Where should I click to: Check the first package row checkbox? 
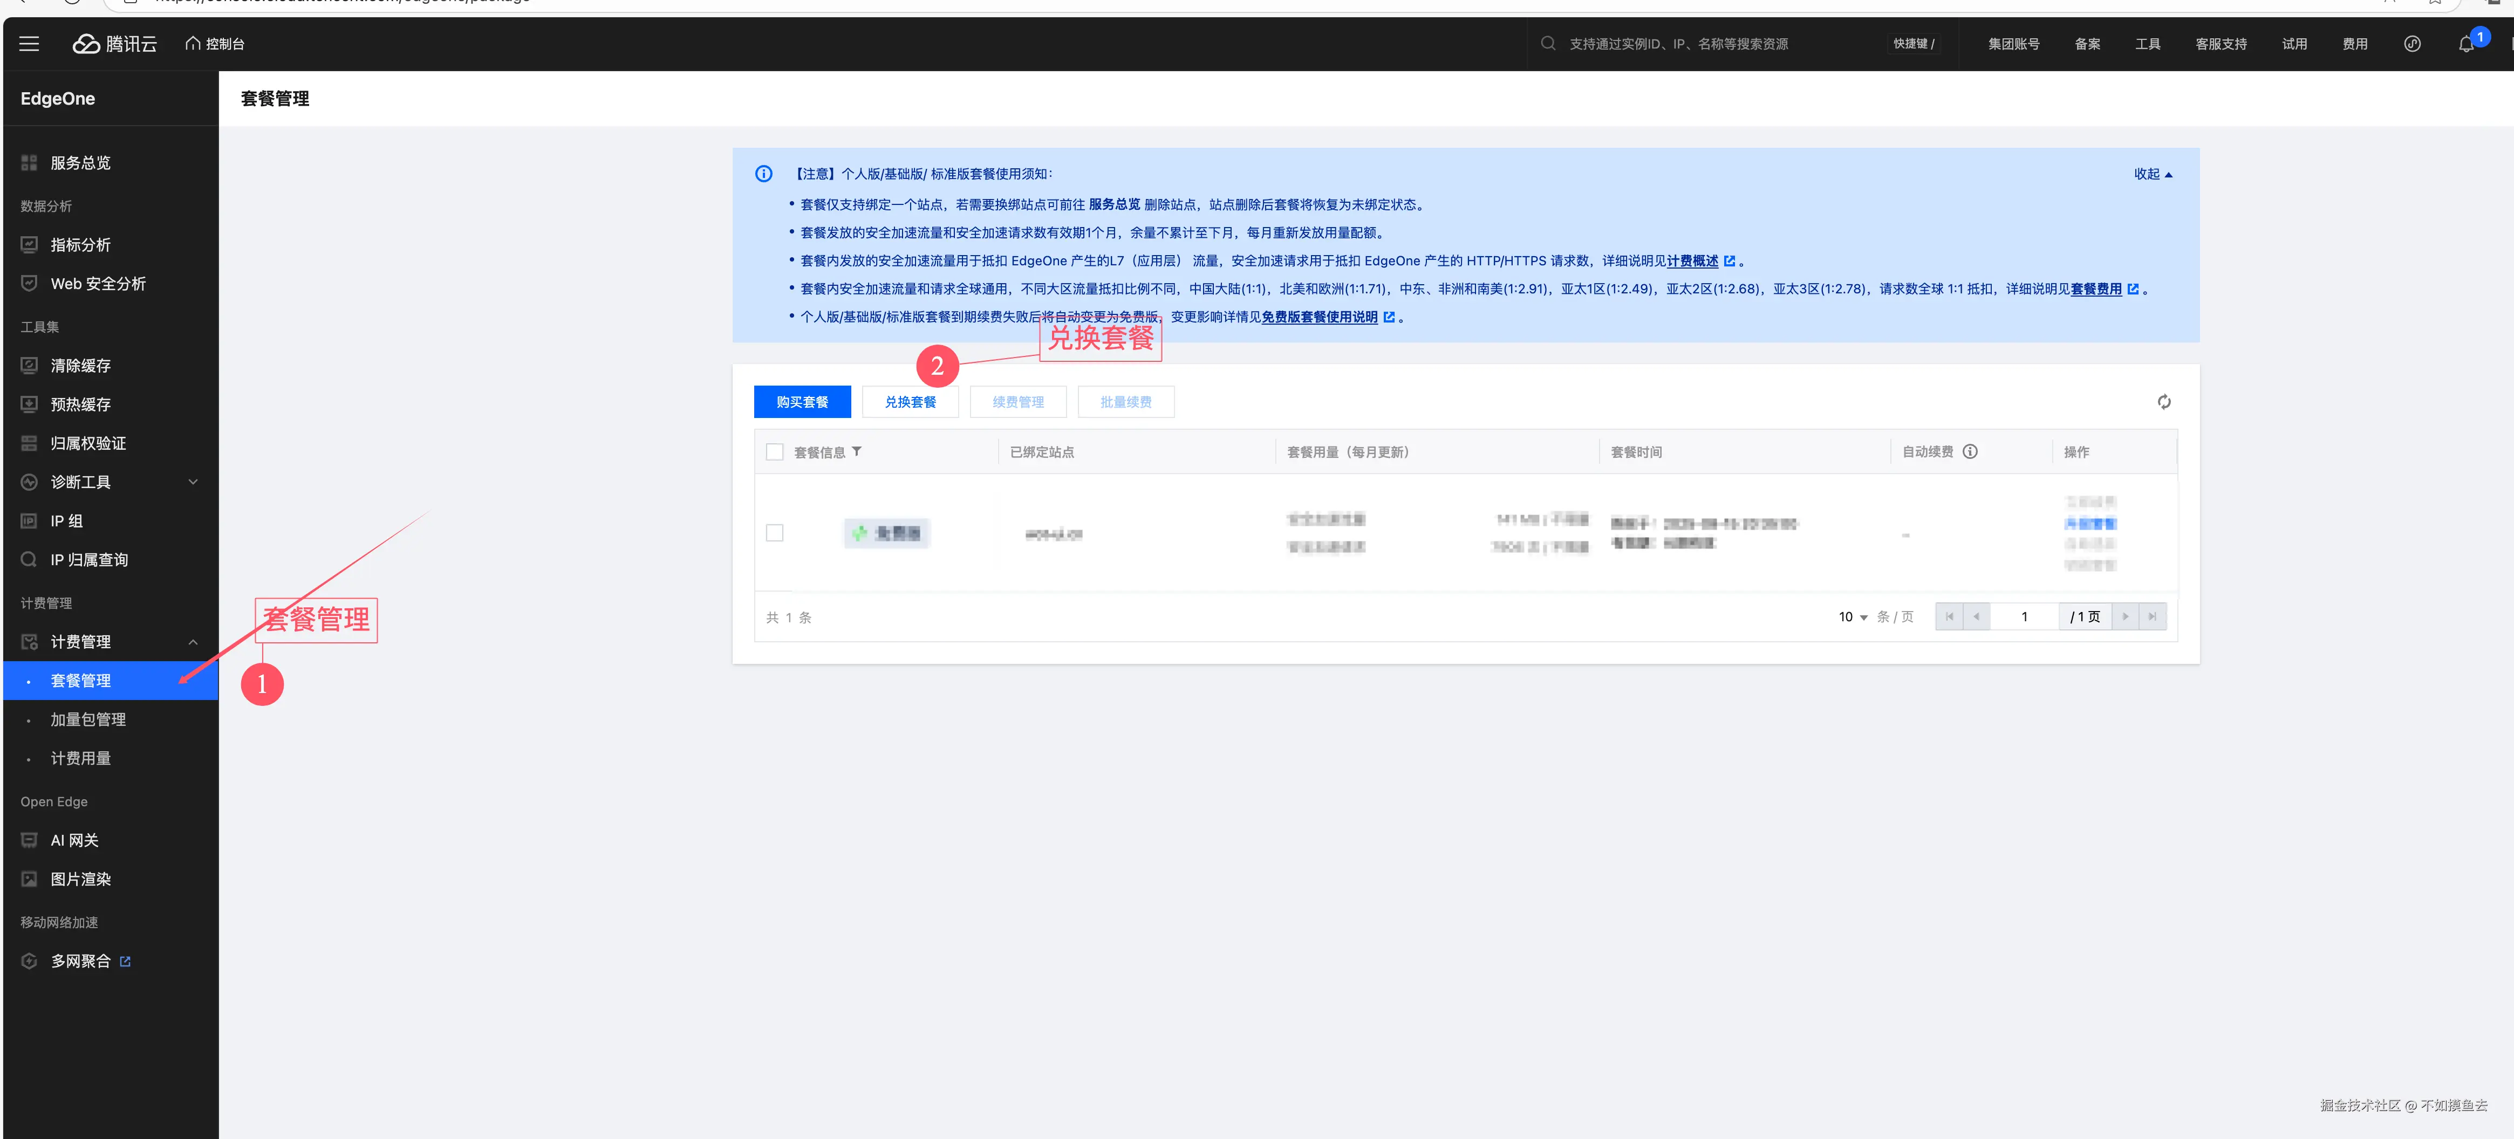[775, 533]
